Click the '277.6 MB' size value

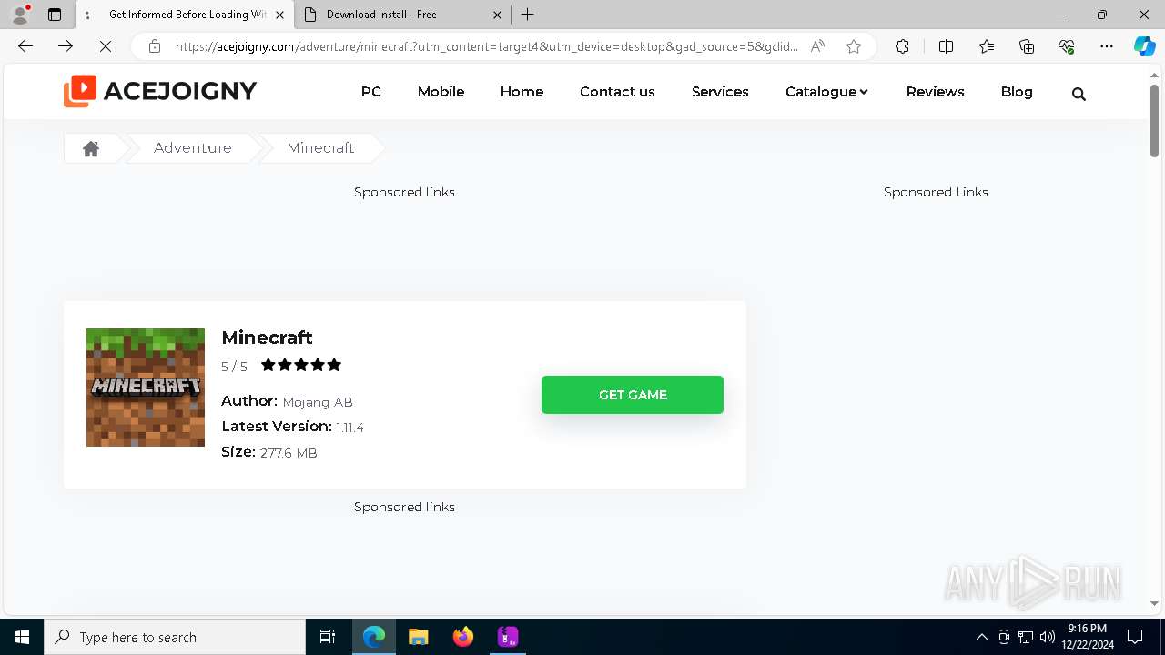289,453
